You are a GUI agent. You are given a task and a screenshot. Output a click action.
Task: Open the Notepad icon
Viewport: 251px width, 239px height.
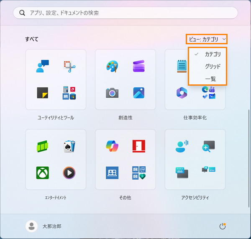(182, 66)
